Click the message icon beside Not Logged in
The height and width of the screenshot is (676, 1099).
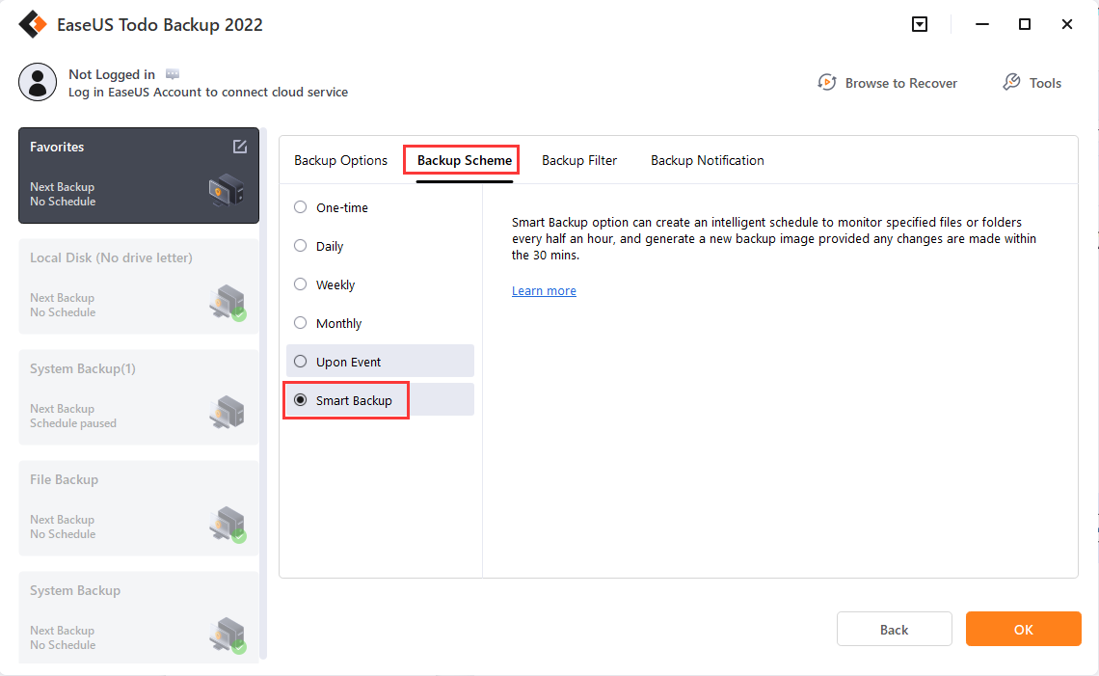tap(173, 74)
